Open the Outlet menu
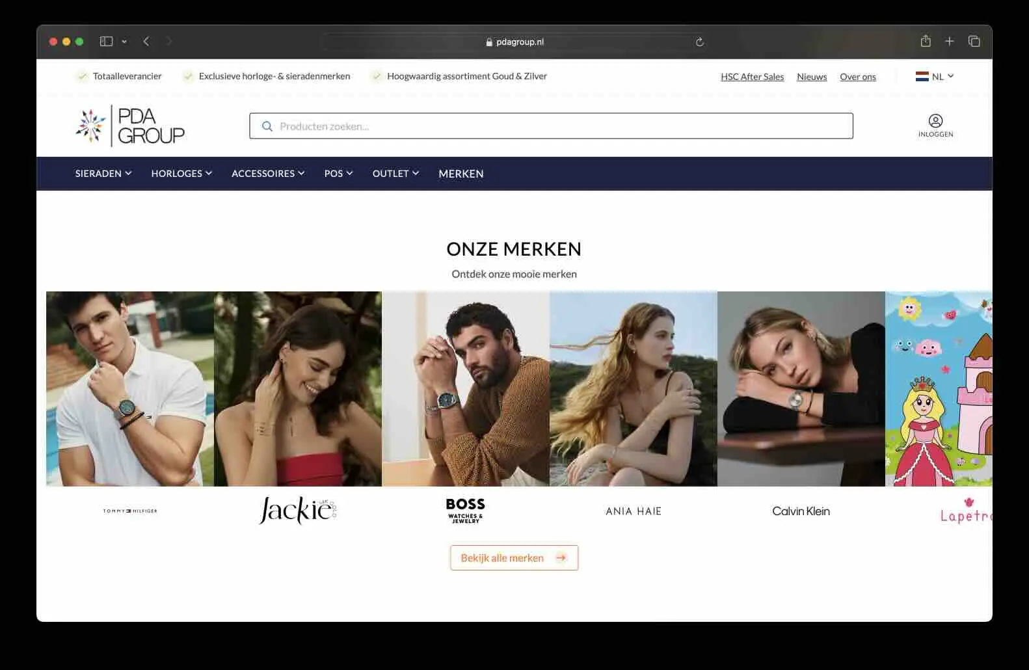 click(395, 174)
